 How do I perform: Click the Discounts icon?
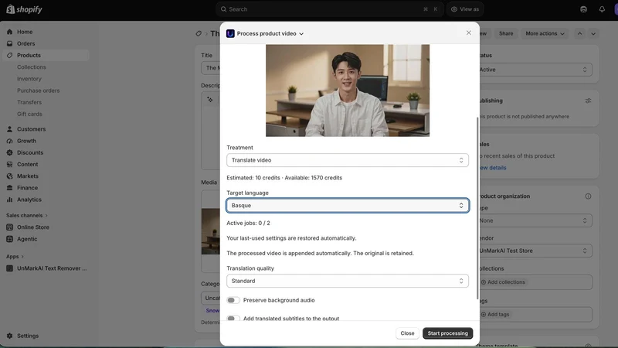coord(10,152)
